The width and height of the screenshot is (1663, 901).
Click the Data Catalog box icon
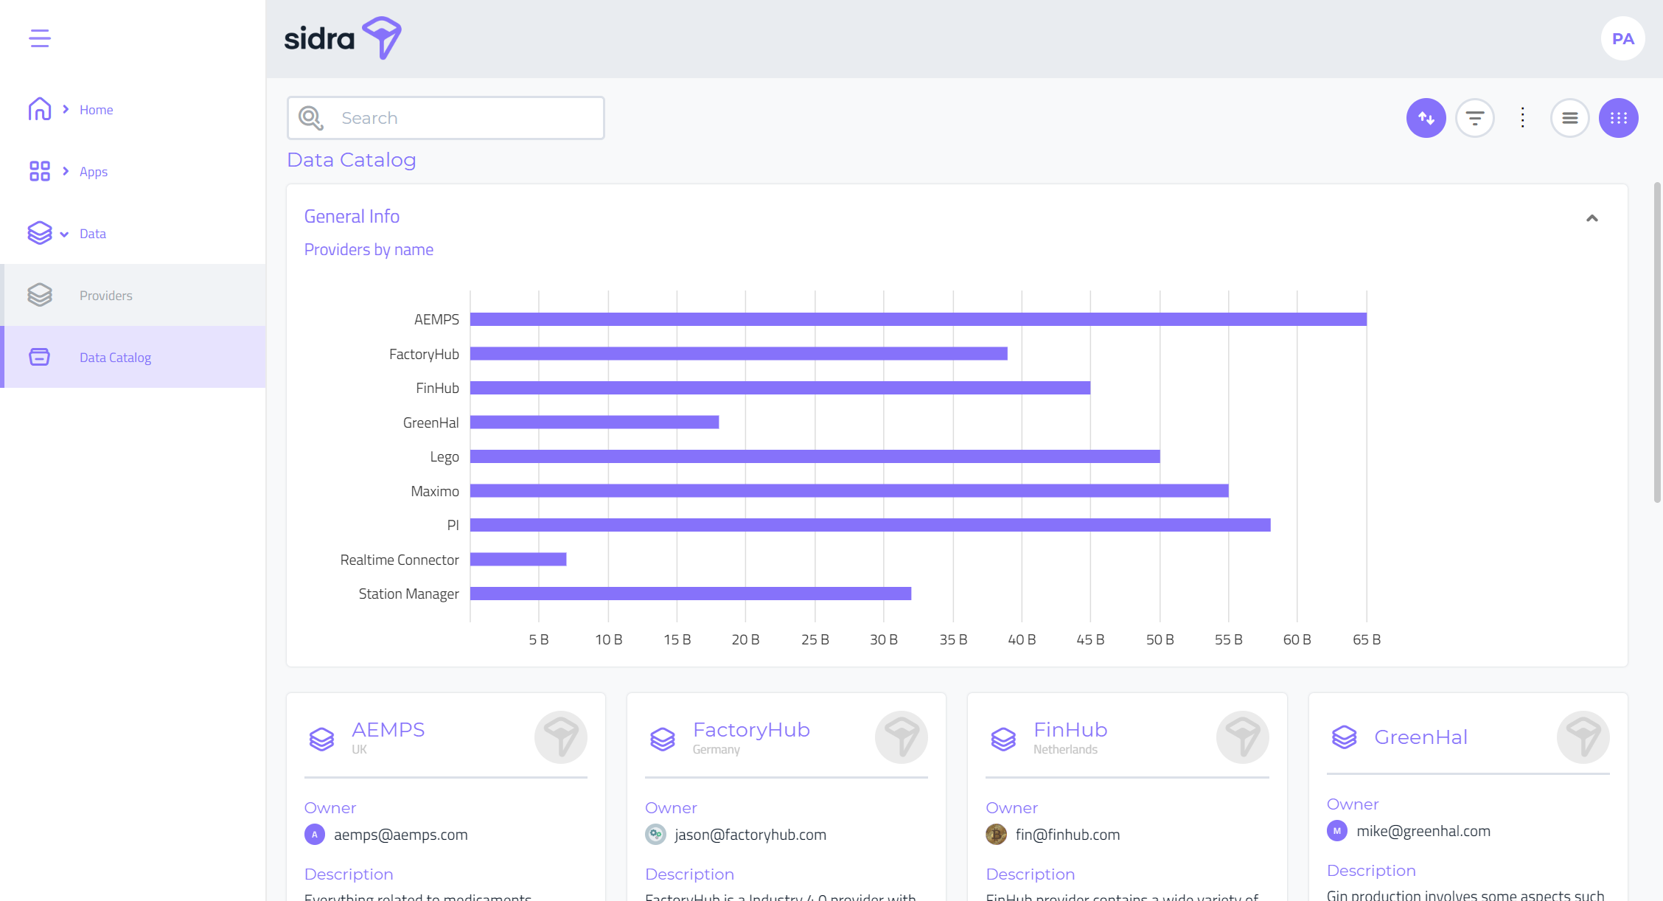coord(40,357)
